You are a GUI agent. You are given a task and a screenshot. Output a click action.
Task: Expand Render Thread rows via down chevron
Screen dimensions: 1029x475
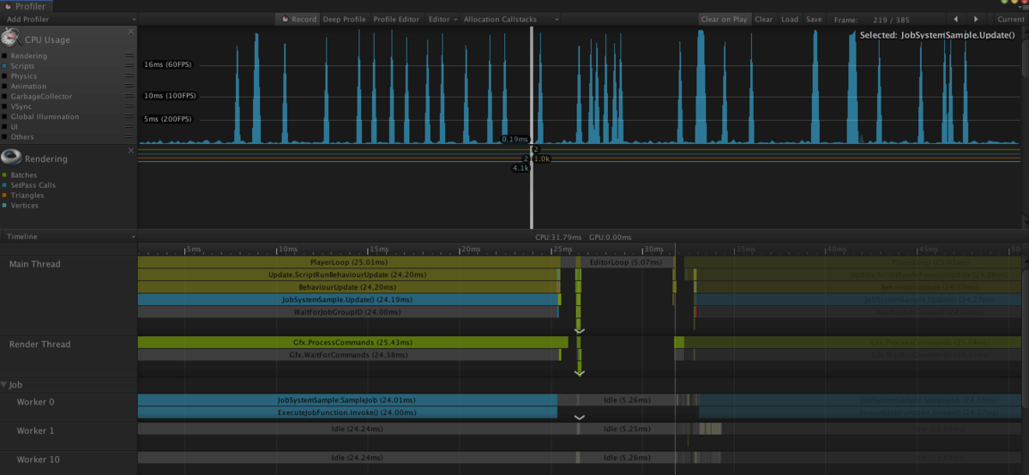click(x=579, y=373)
